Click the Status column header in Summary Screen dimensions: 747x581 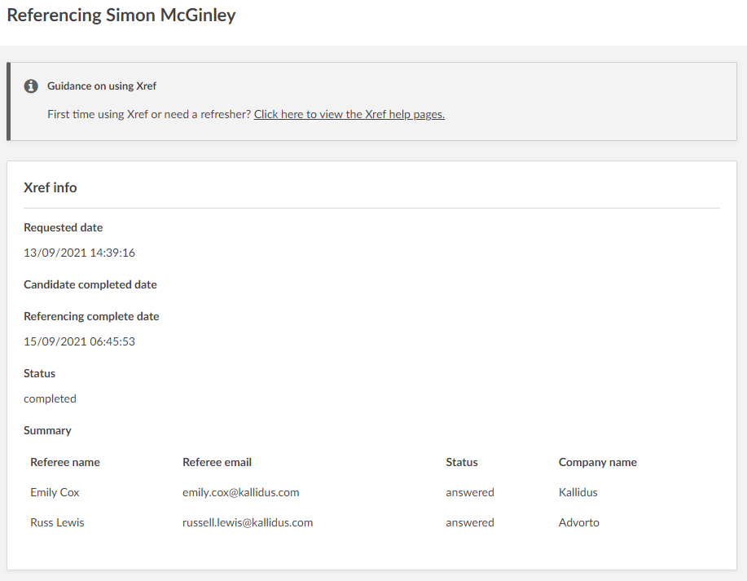pos(462,462)
